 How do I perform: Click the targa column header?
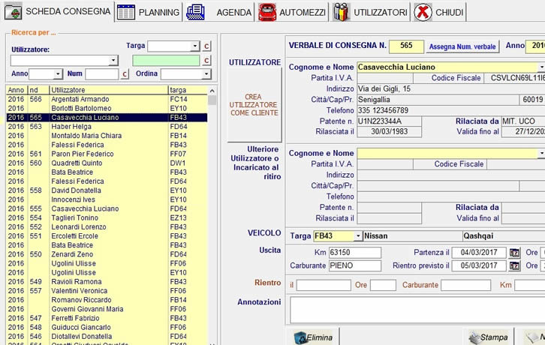point(188,90)
